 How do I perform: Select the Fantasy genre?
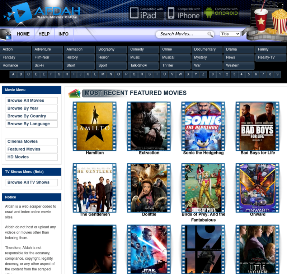[x=15, y=57]
